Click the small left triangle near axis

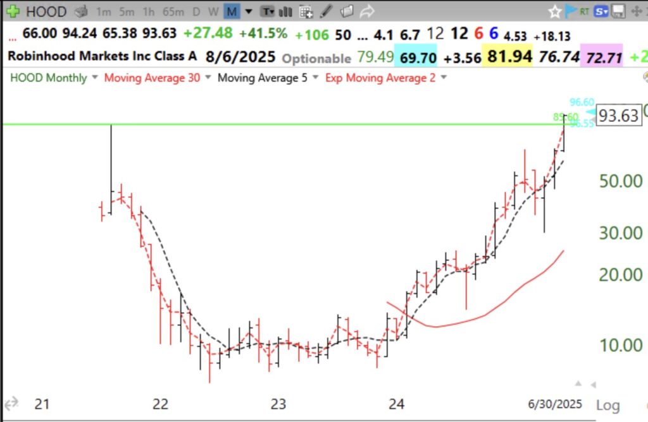click(x=593, y=385)
